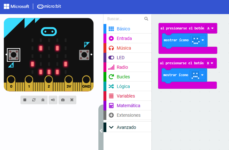229x150 pixels.
Task: Open the Música blocks category
Action: [x=127, y=48]
